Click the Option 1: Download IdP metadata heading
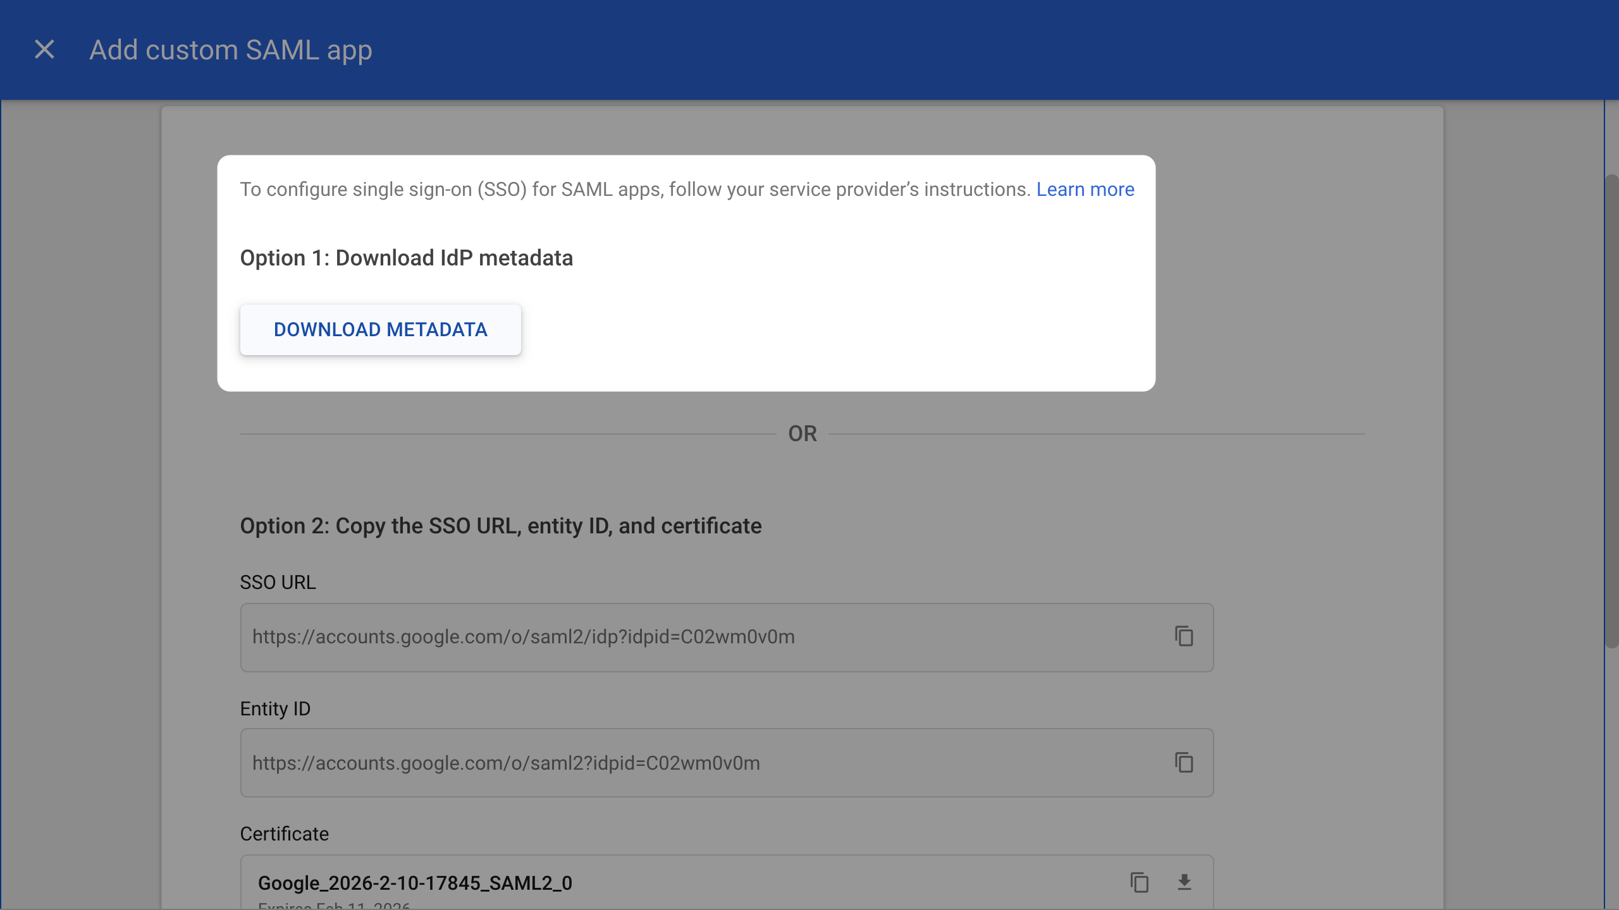The image size is (1619, 910). point(406,258)
